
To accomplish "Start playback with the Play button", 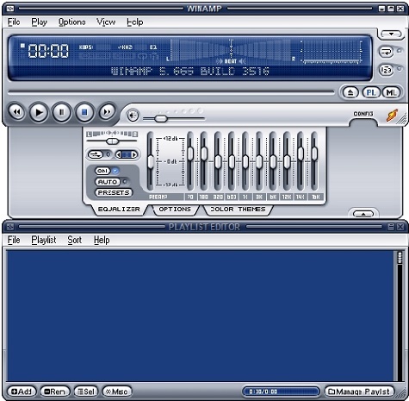I will 39,112.
